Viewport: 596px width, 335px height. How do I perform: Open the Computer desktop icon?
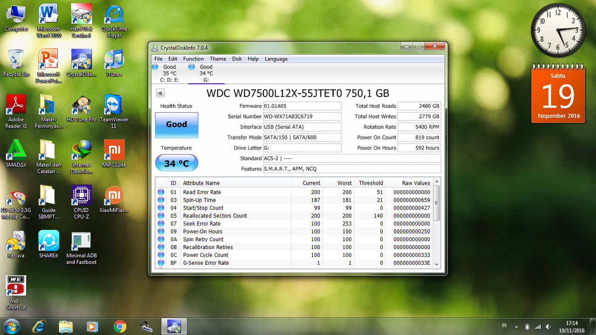16,18
